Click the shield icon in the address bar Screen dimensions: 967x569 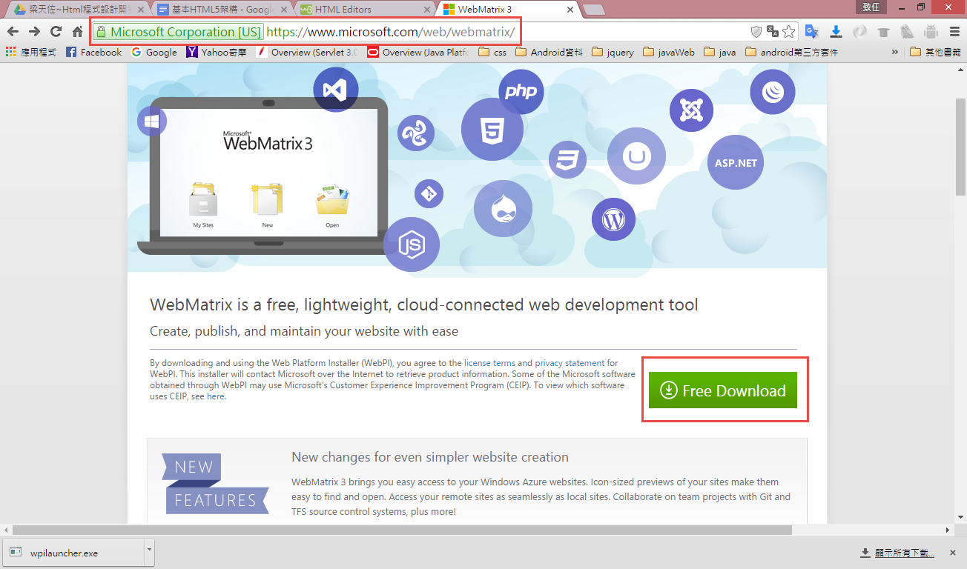756,32
